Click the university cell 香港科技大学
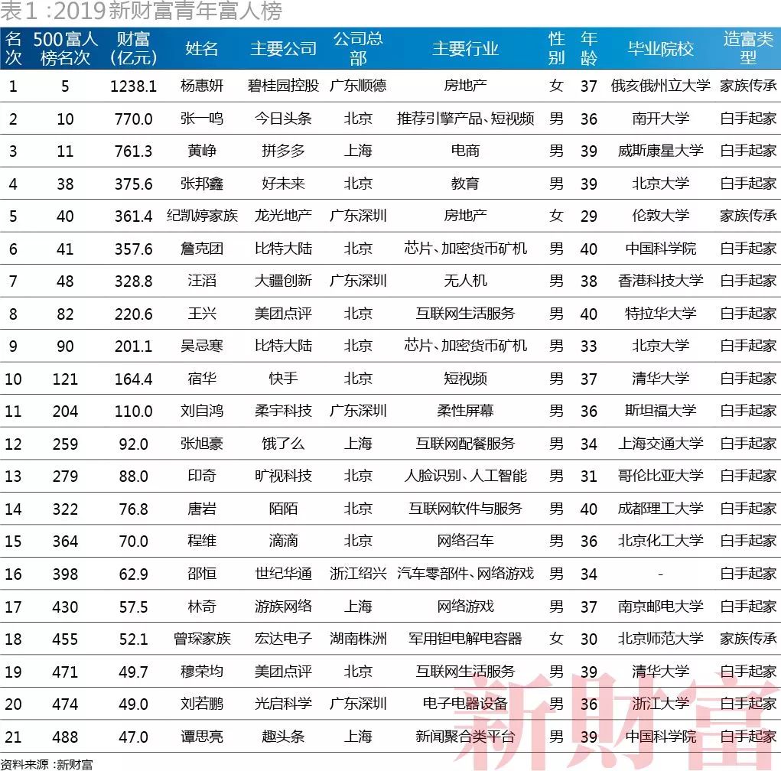781x771 pixels. point(660,281)
